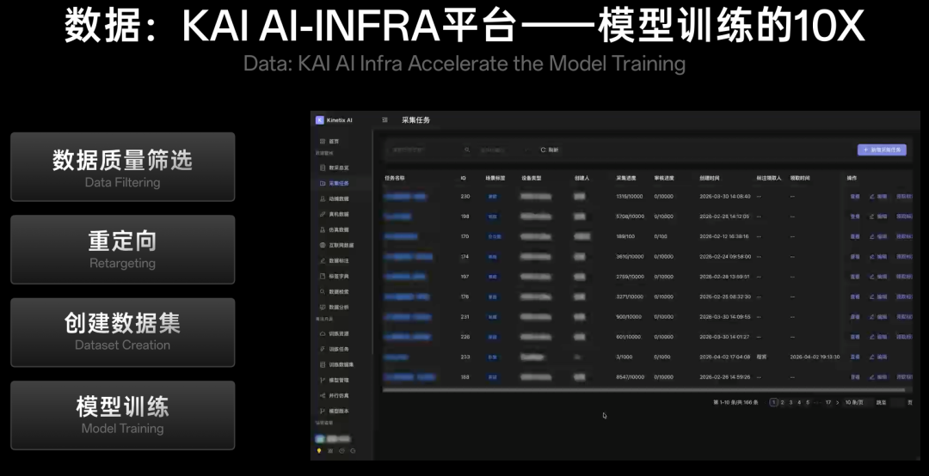This screenshot has width=929, height=476.
Task: Open 训练资源 cloud item in sidebar
Action: pyautogui.click(x=338, y=333)
